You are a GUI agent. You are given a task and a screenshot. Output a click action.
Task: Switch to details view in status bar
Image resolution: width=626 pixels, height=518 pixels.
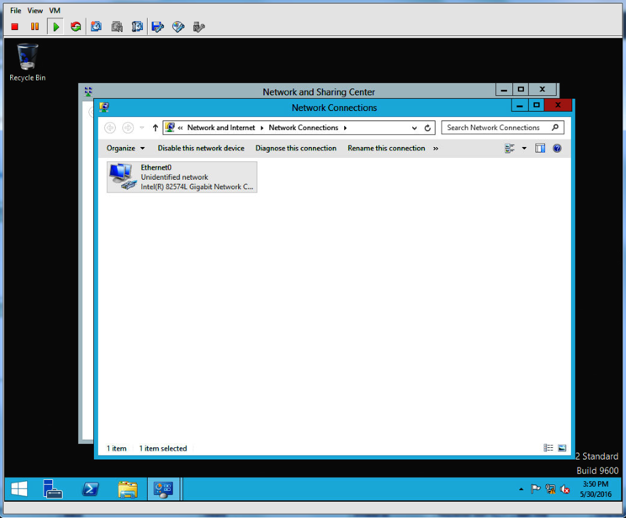(548, 448)
